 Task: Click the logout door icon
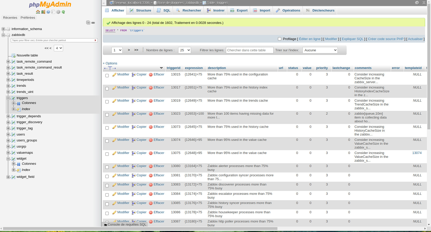coord(43,12)
